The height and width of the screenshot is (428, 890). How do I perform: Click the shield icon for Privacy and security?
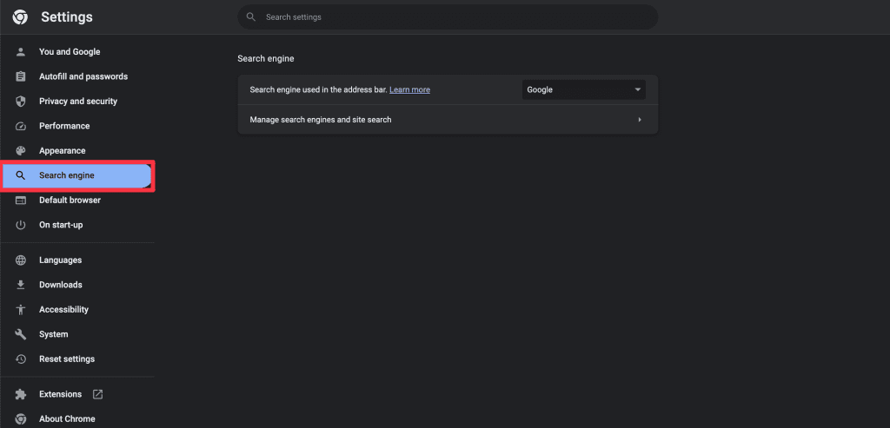click(21, 102)
